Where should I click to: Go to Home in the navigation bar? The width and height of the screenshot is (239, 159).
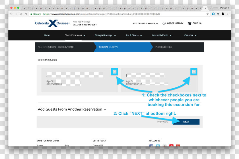coord(47,35)
